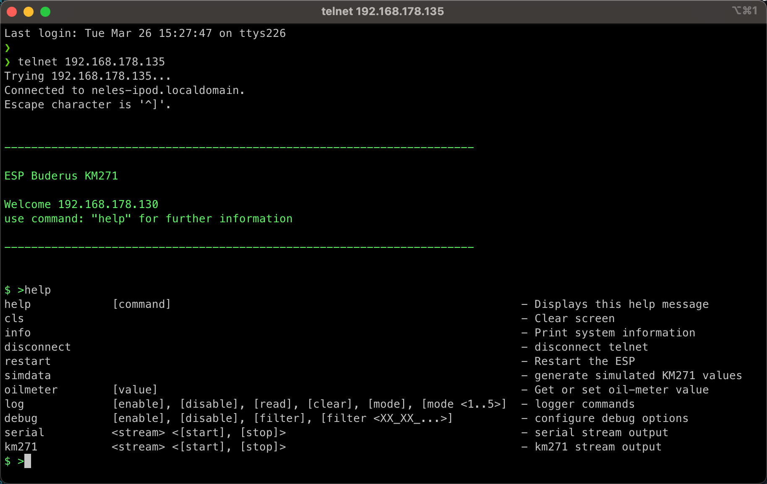This screenshot has width=767, height=484.
Task: Select 'Print system information' description
Action: click(615, 333)
